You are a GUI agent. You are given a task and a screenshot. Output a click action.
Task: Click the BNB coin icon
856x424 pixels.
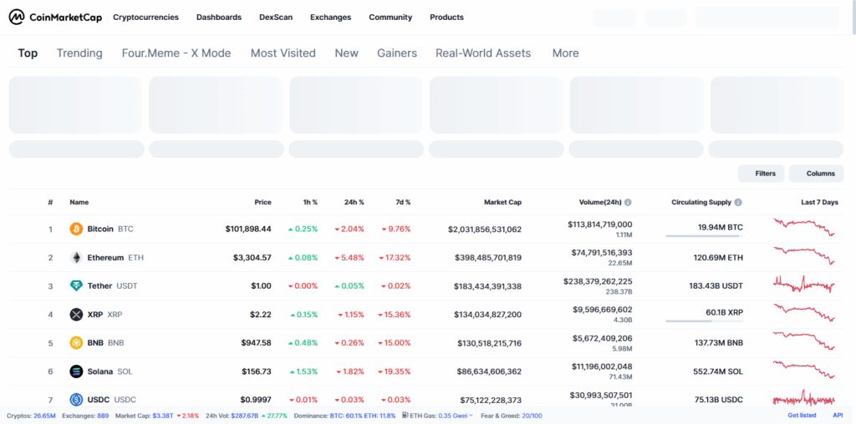76,343
